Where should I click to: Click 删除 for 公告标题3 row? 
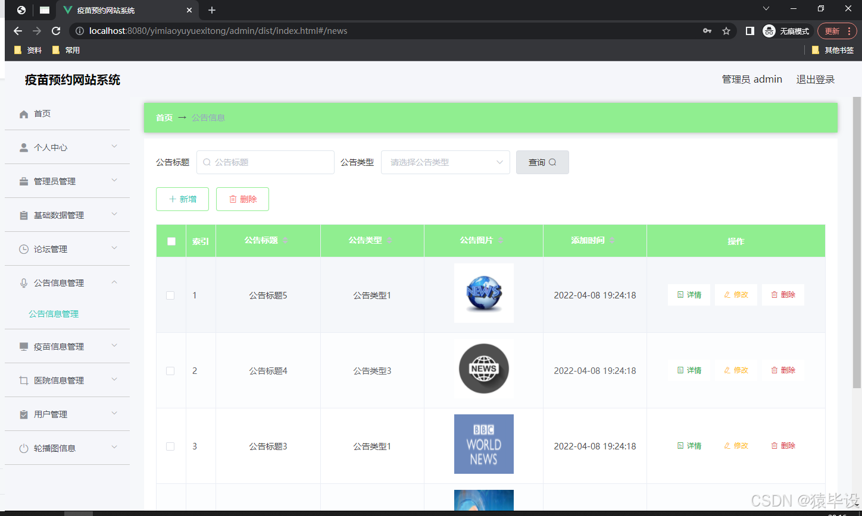point(783,446)
